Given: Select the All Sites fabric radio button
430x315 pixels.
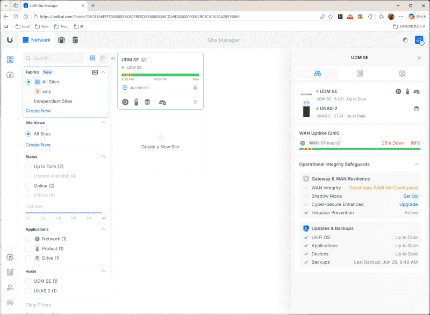Looking at the screenshot, I should click(x=28, y=82).
